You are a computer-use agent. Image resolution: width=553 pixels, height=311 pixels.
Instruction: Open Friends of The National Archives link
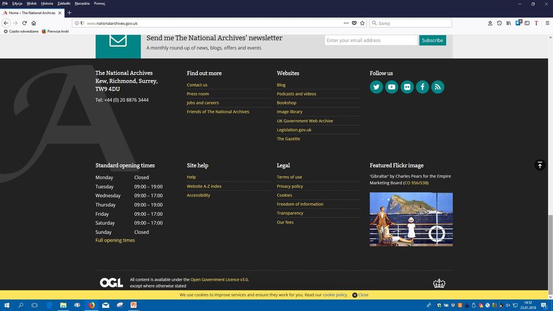(218, 111)
